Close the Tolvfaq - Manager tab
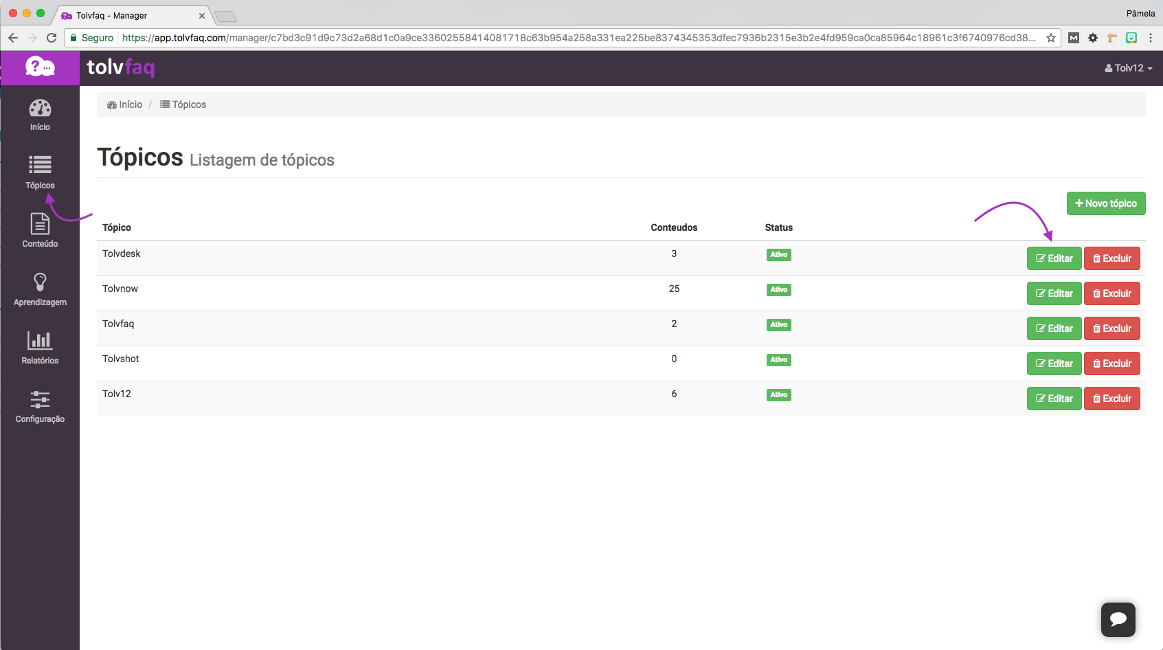This screenshot has height=650, width=1163. (202, 16)
